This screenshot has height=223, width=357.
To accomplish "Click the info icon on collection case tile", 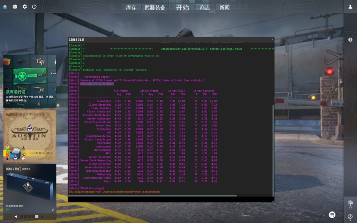I will coord(53,209).
